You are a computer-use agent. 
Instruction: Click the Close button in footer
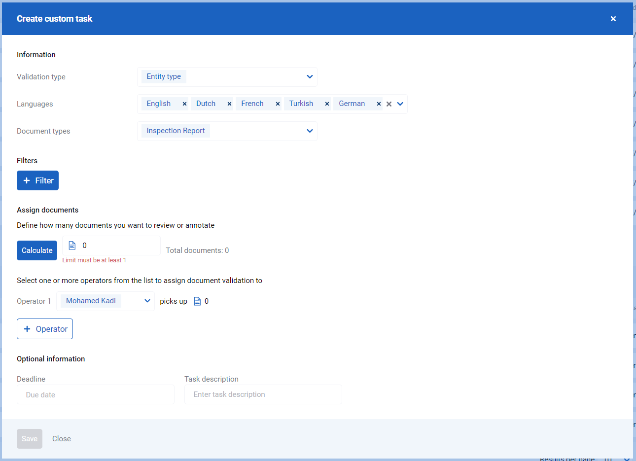[x=62, y=439]
